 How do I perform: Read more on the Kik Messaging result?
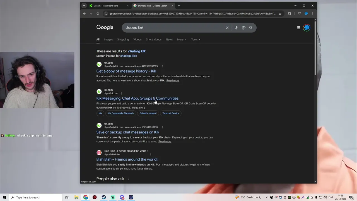(x=139, y=108)
